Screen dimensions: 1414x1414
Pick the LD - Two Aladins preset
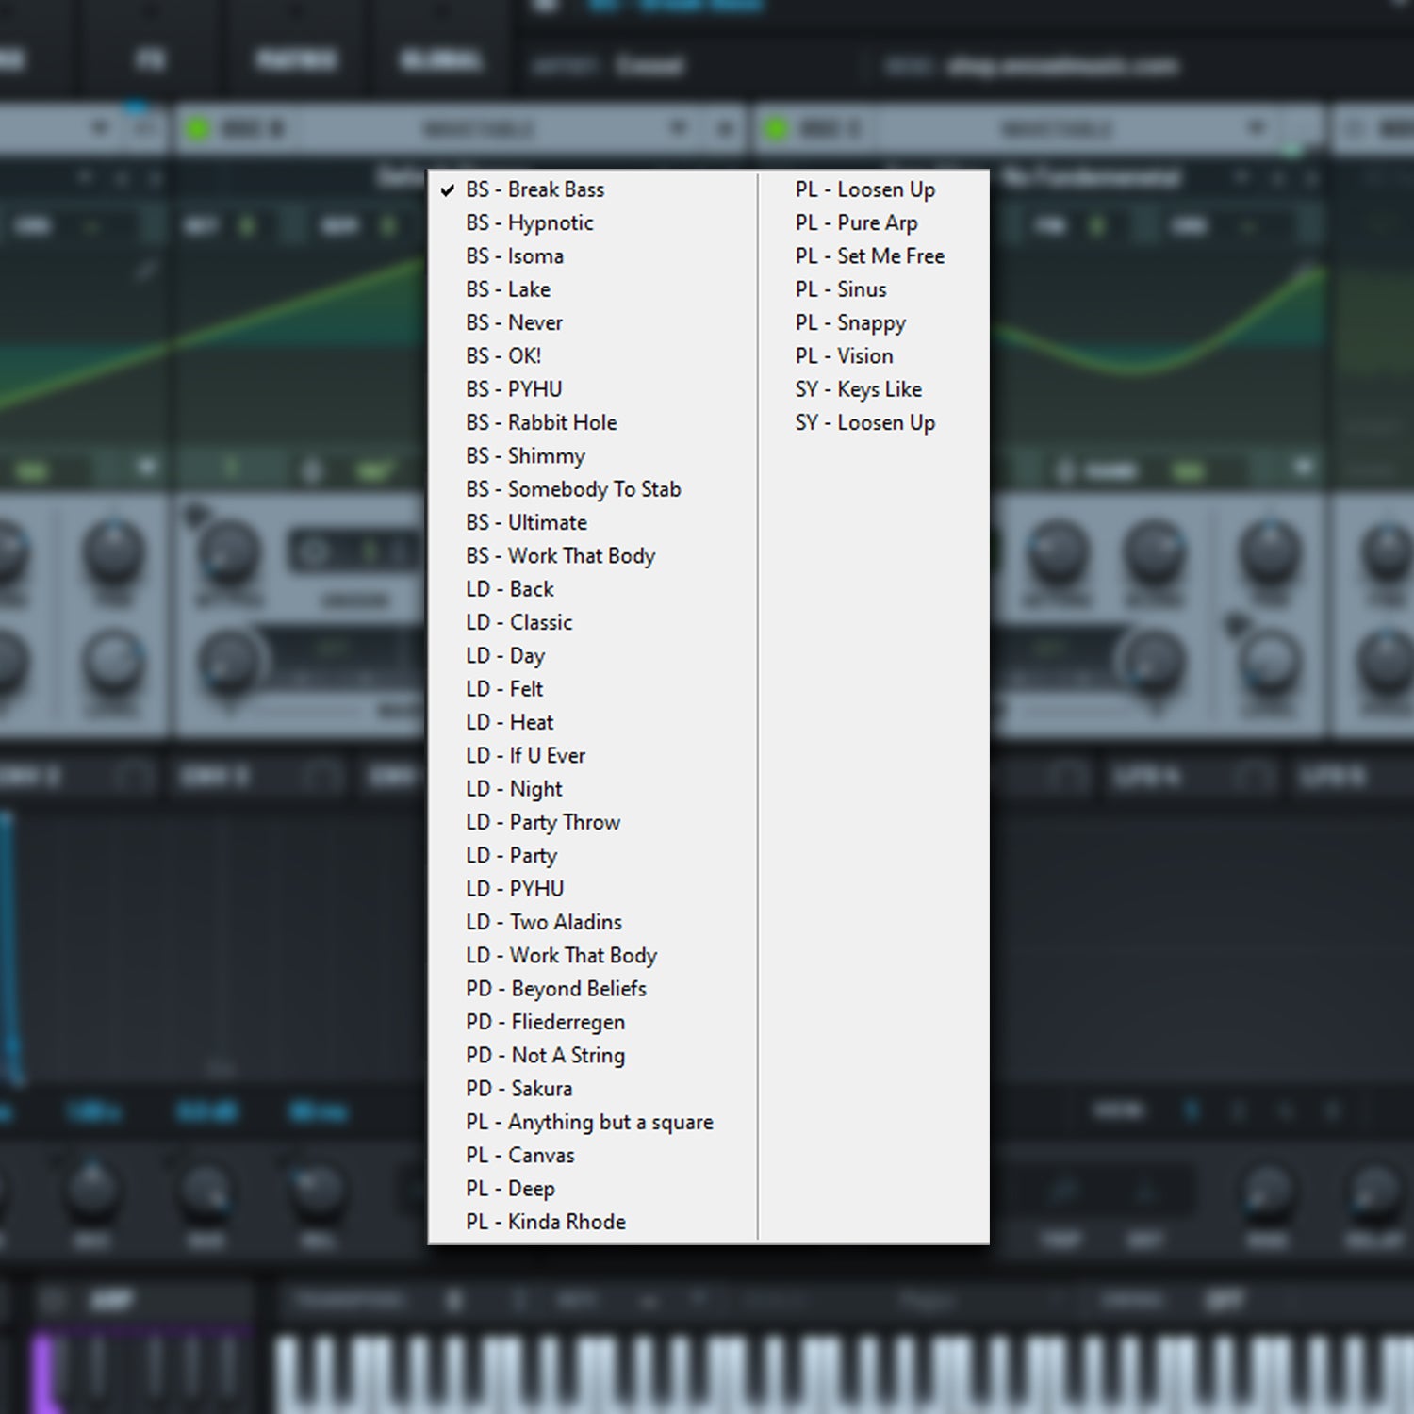tap(544, 922)
